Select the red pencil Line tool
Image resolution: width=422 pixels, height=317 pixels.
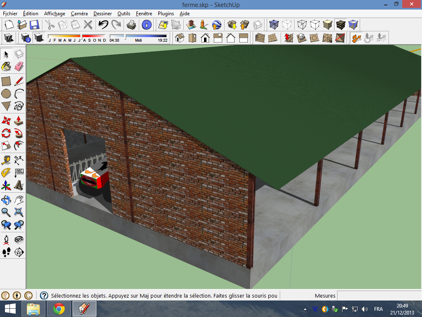pos(19,81)
